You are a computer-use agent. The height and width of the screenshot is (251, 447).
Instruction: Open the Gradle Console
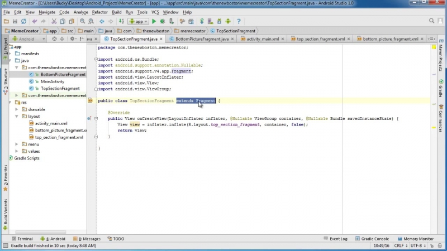point(372,239)
